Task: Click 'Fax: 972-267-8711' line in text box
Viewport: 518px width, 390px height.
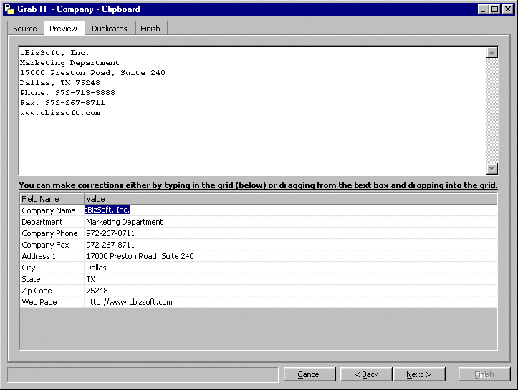Action: click(x=62, y=102)
